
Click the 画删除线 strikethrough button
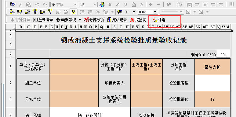[x=66, y=20]
